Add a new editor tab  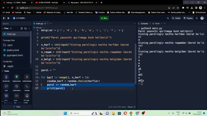(x=51, y=24)
